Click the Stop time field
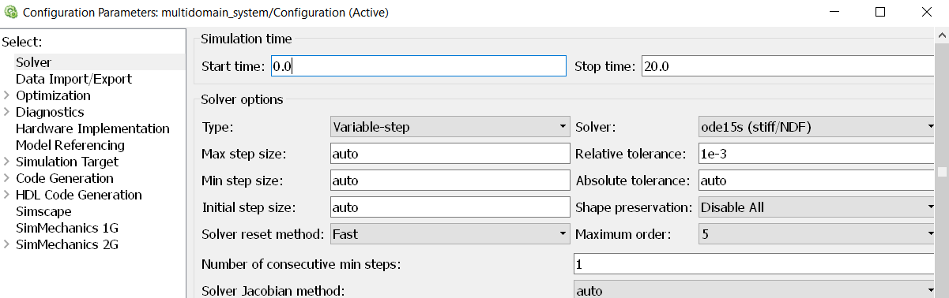 [x=788, y=66]
